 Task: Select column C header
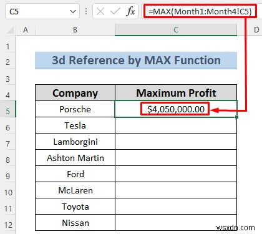pos(176,30)
